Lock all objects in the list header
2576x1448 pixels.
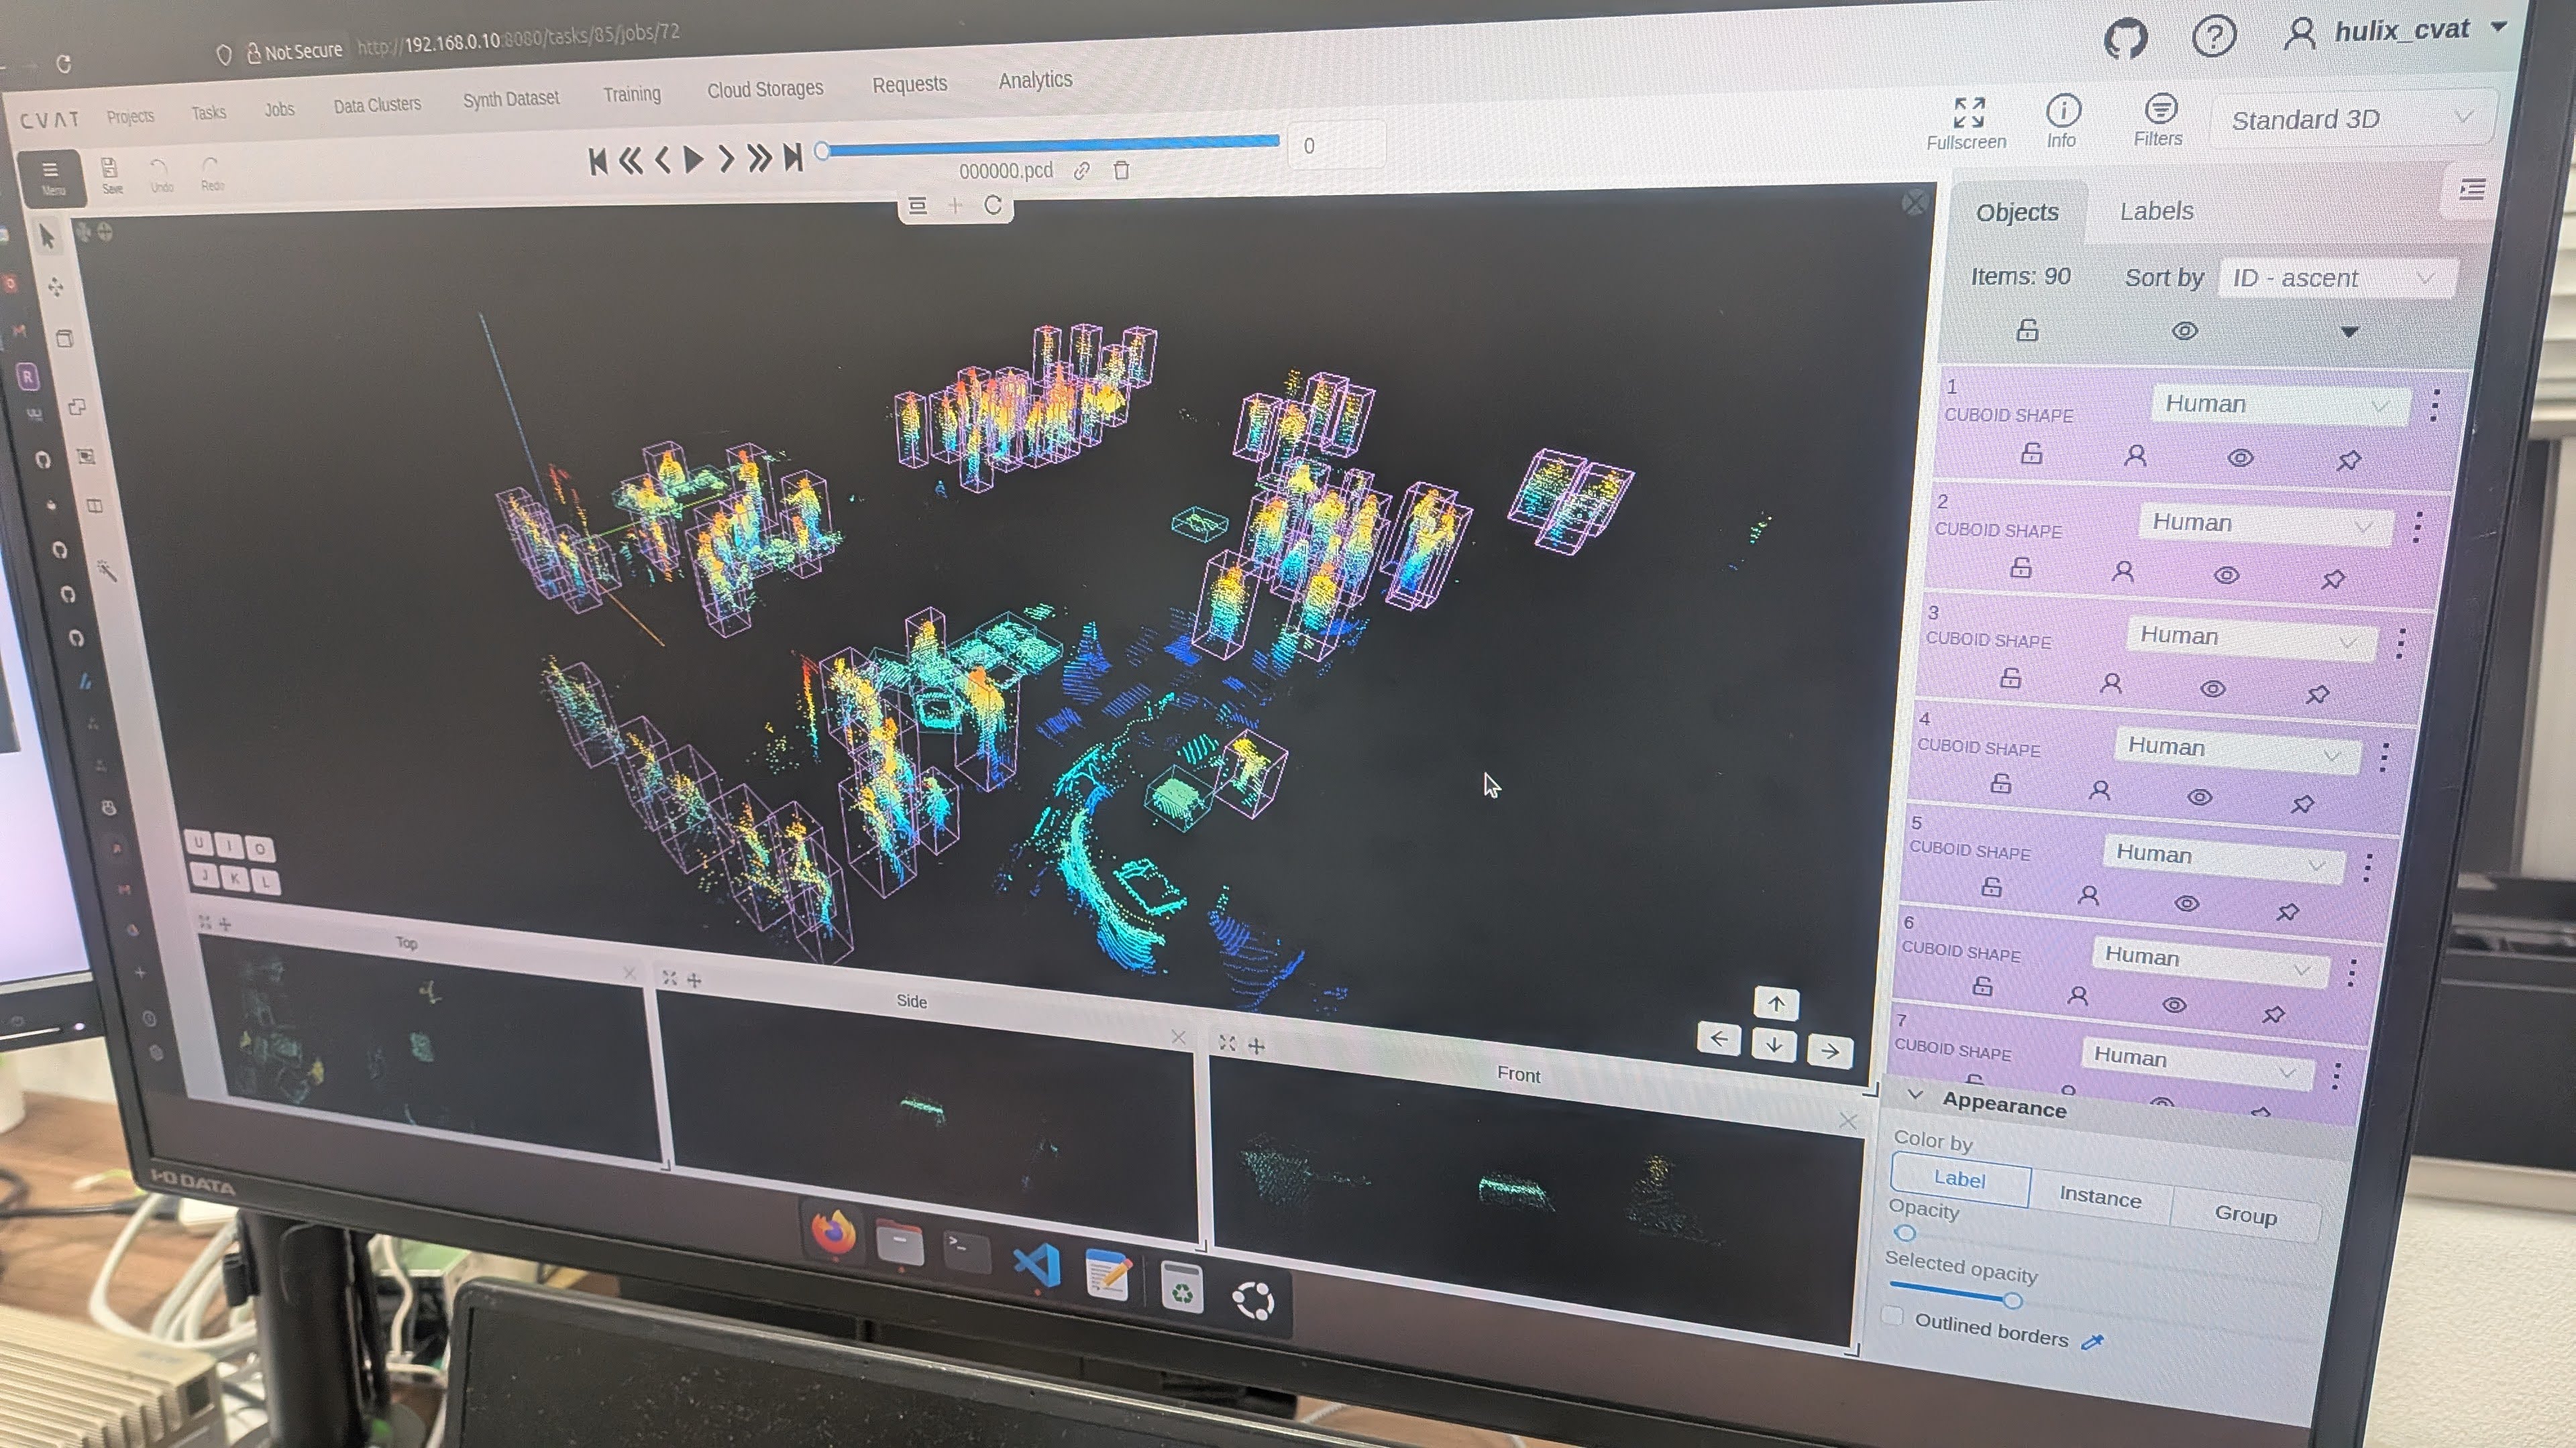click(x=2027, y=330)
